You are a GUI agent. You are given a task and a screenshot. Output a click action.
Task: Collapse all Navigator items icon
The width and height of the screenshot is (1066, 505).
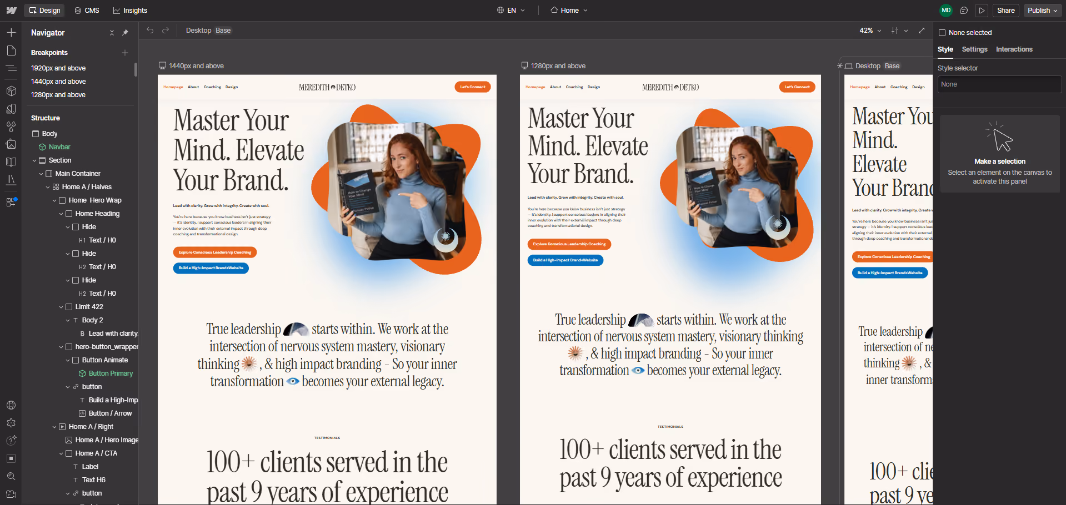tap(112, 33)
